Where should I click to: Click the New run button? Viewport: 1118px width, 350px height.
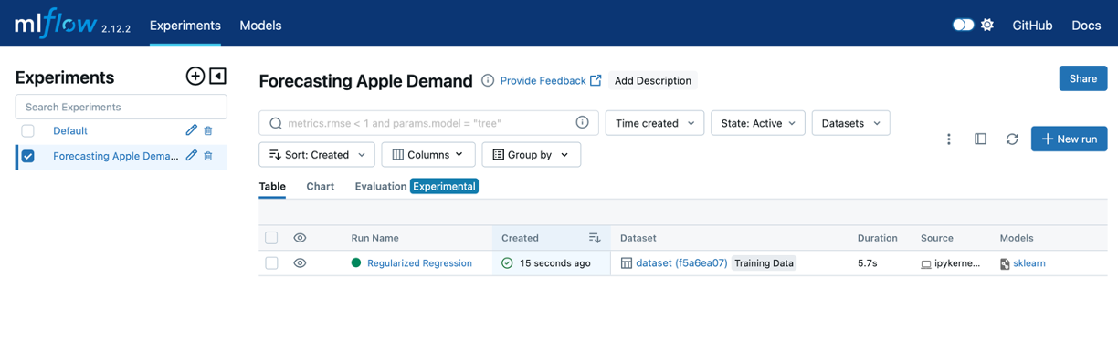pos(1070,139)
